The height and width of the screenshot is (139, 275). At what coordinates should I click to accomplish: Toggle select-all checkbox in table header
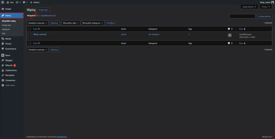(x=30, y=29)
